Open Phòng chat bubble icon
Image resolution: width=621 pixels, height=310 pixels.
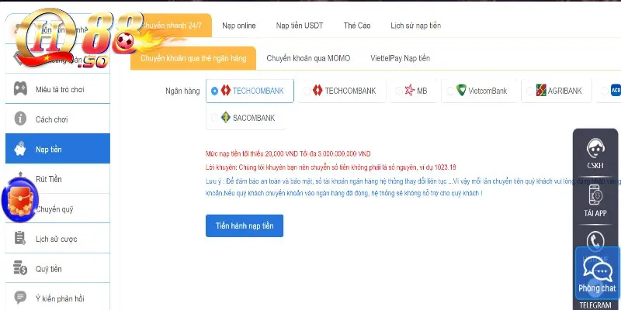[597, 270]
